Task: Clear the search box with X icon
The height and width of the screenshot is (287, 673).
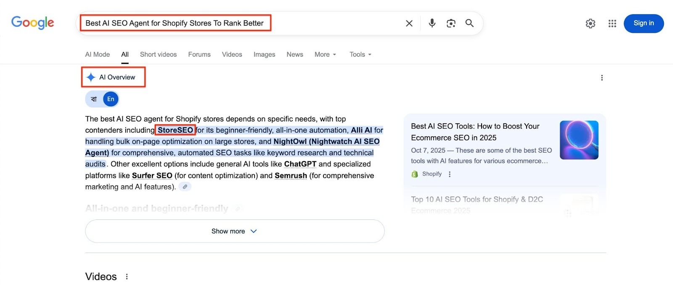Action: 409,23
